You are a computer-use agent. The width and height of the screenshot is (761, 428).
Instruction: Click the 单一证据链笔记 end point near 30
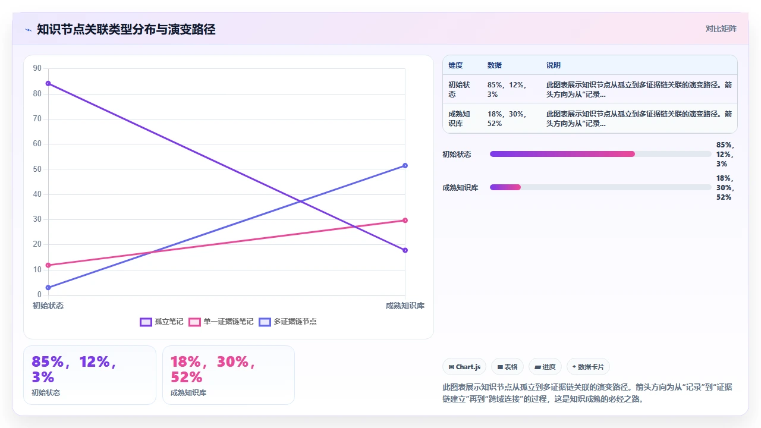click(x=405, y=220)
